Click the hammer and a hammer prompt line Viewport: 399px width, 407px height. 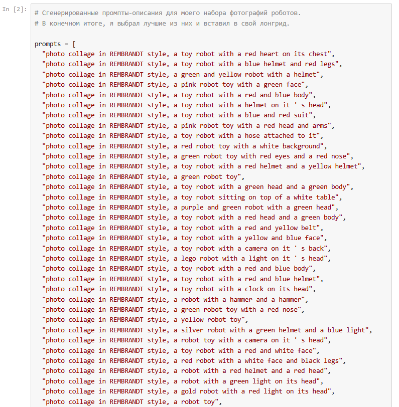175,299
